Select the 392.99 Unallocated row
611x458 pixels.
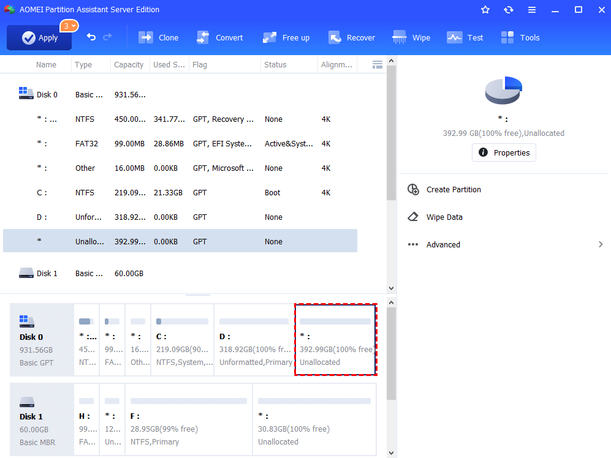180,241
